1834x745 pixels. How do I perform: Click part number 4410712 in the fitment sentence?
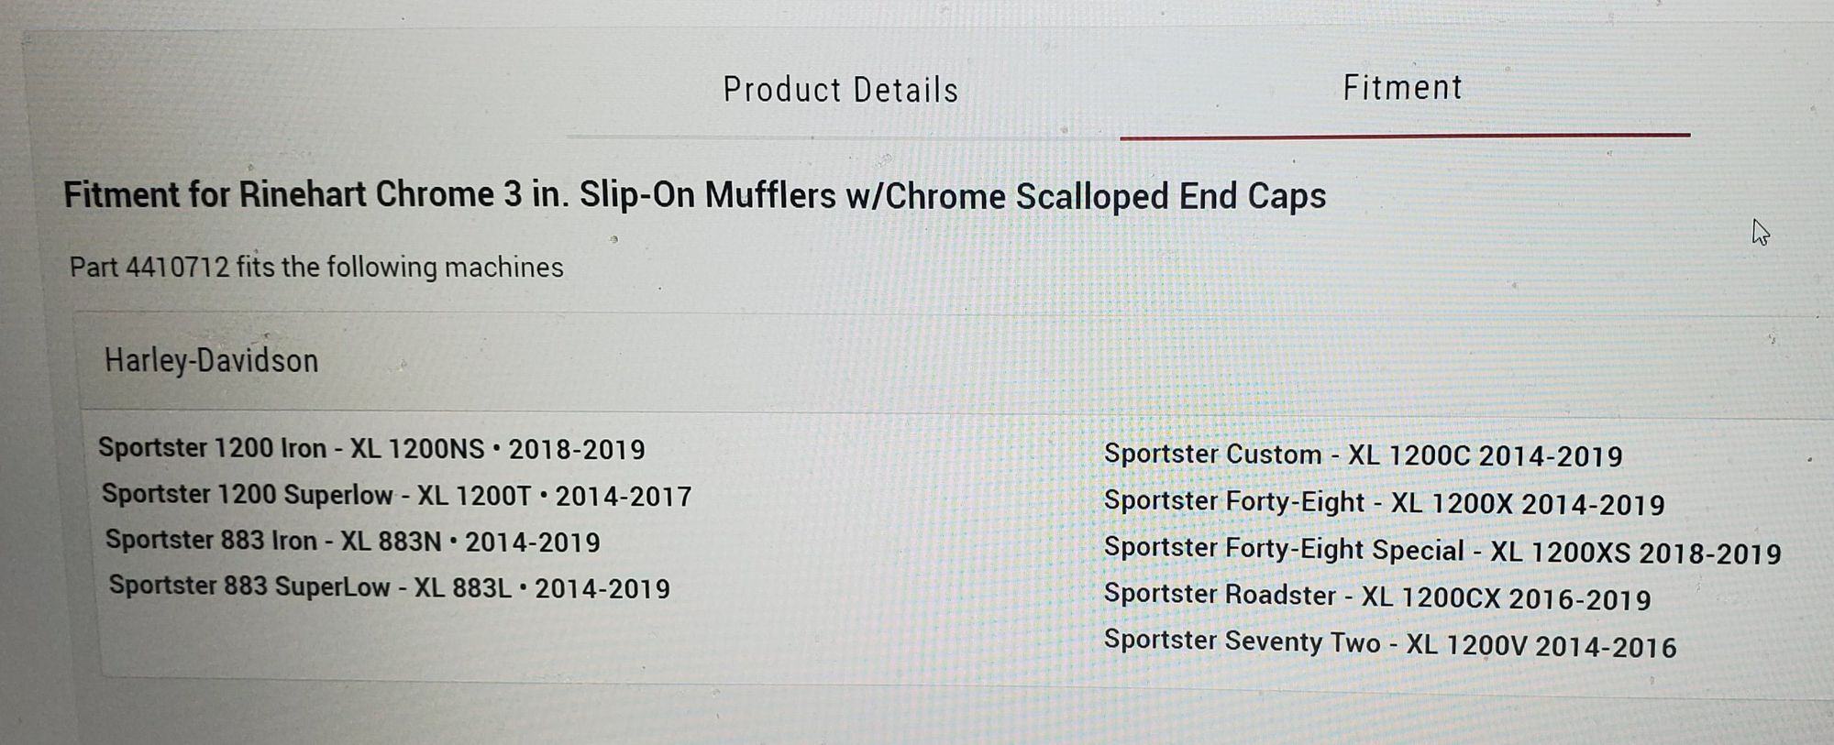177,268
